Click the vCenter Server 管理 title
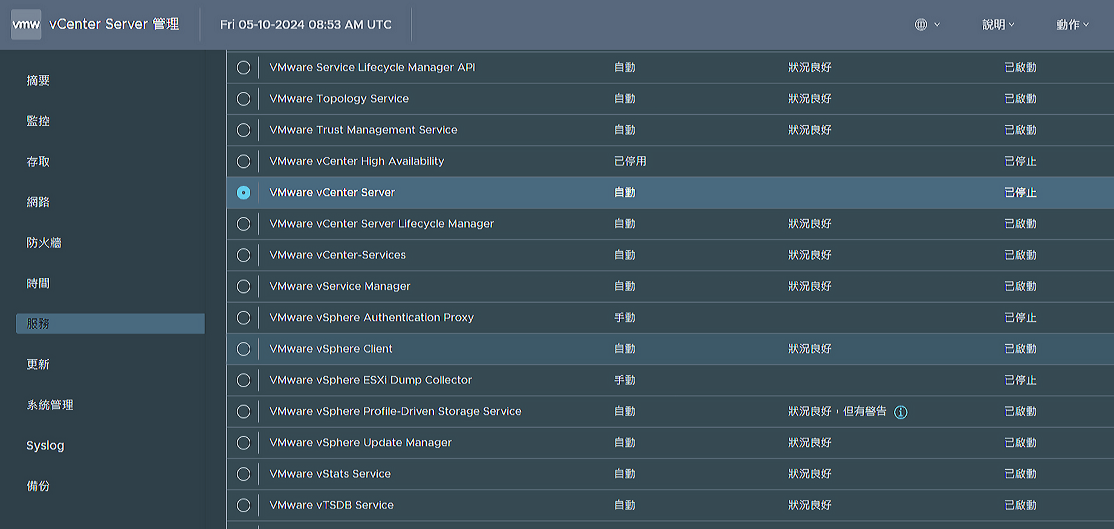This screenshot has height=529, width=1114. pos(114,24)
